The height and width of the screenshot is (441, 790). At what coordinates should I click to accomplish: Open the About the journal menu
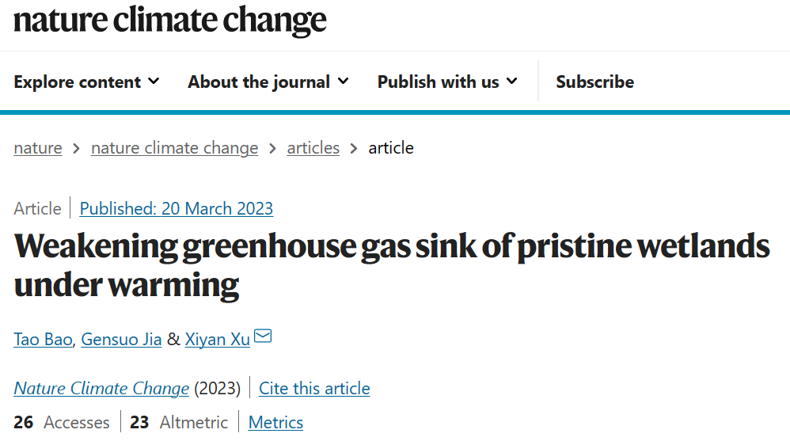[268, 82]
